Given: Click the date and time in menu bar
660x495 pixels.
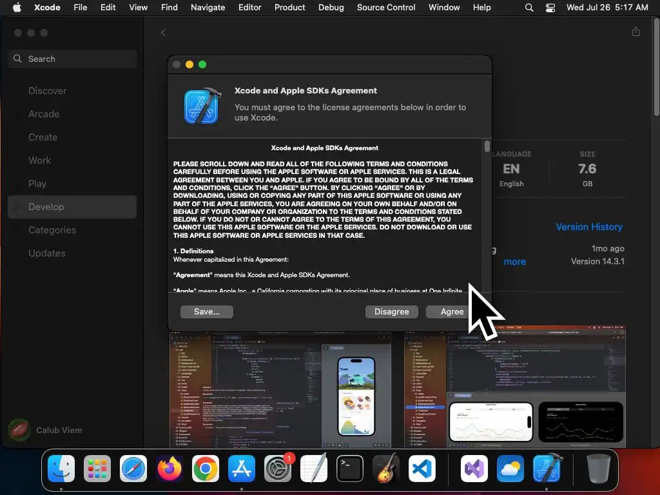Looking at the screenshot, I should [607, 7].
